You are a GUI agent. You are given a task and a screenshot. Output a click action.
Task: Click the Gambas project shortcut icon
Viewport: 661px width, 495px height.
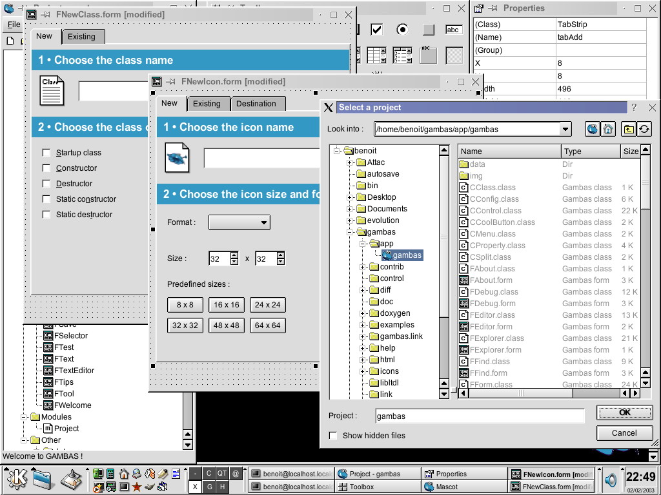[x=593, y=129]
